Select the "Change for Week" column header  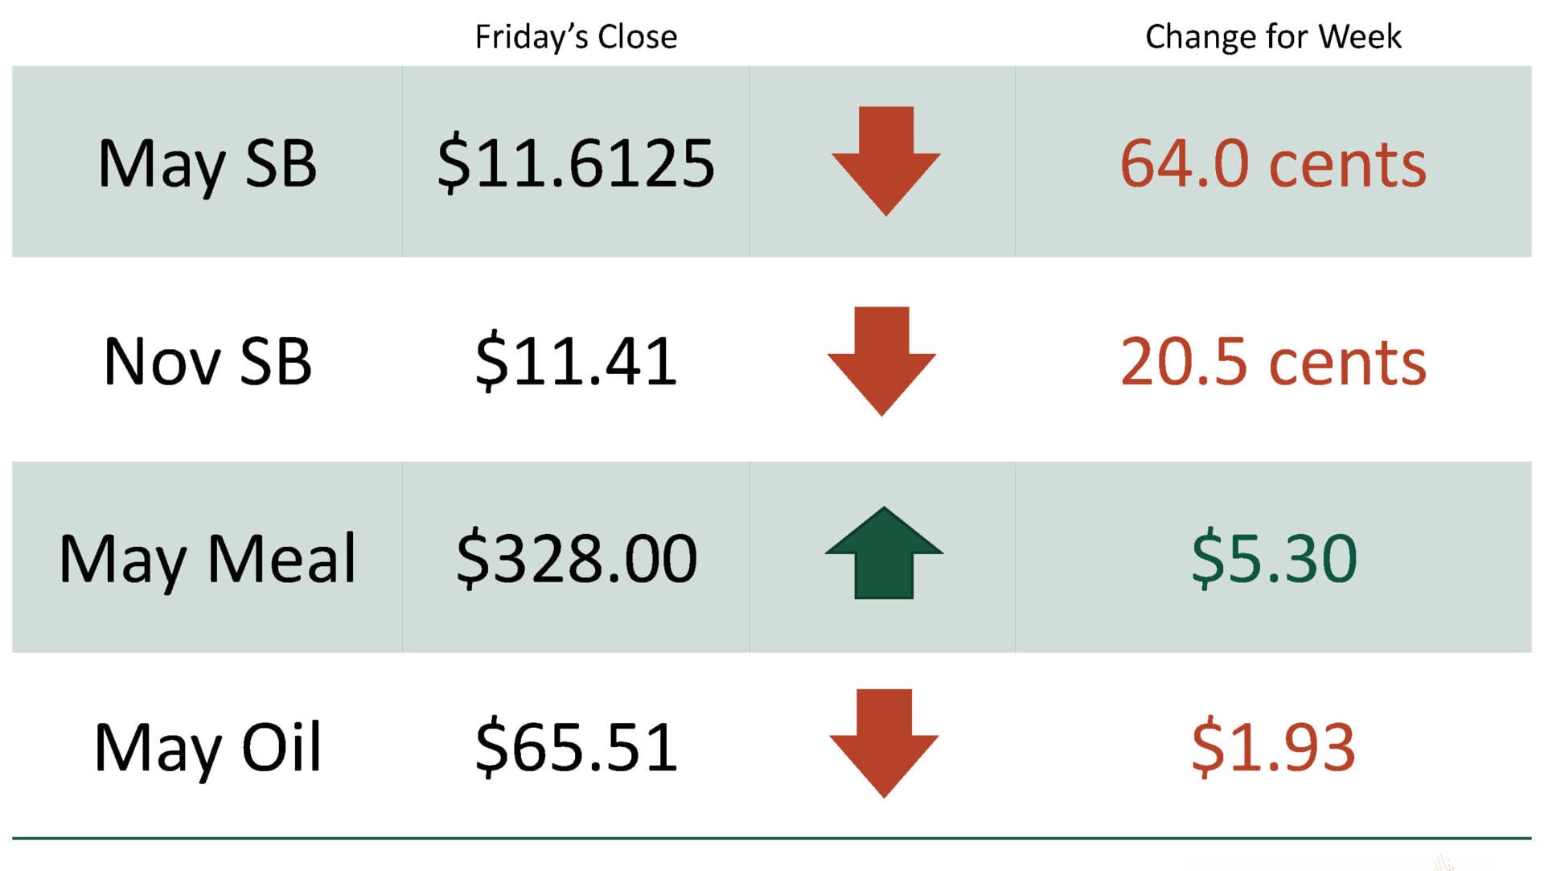(x=1273, y=37)
